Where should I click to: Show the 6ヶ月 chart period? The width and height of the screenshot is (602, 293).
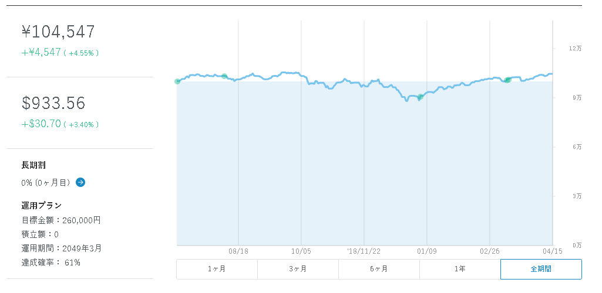coord(379,269)
